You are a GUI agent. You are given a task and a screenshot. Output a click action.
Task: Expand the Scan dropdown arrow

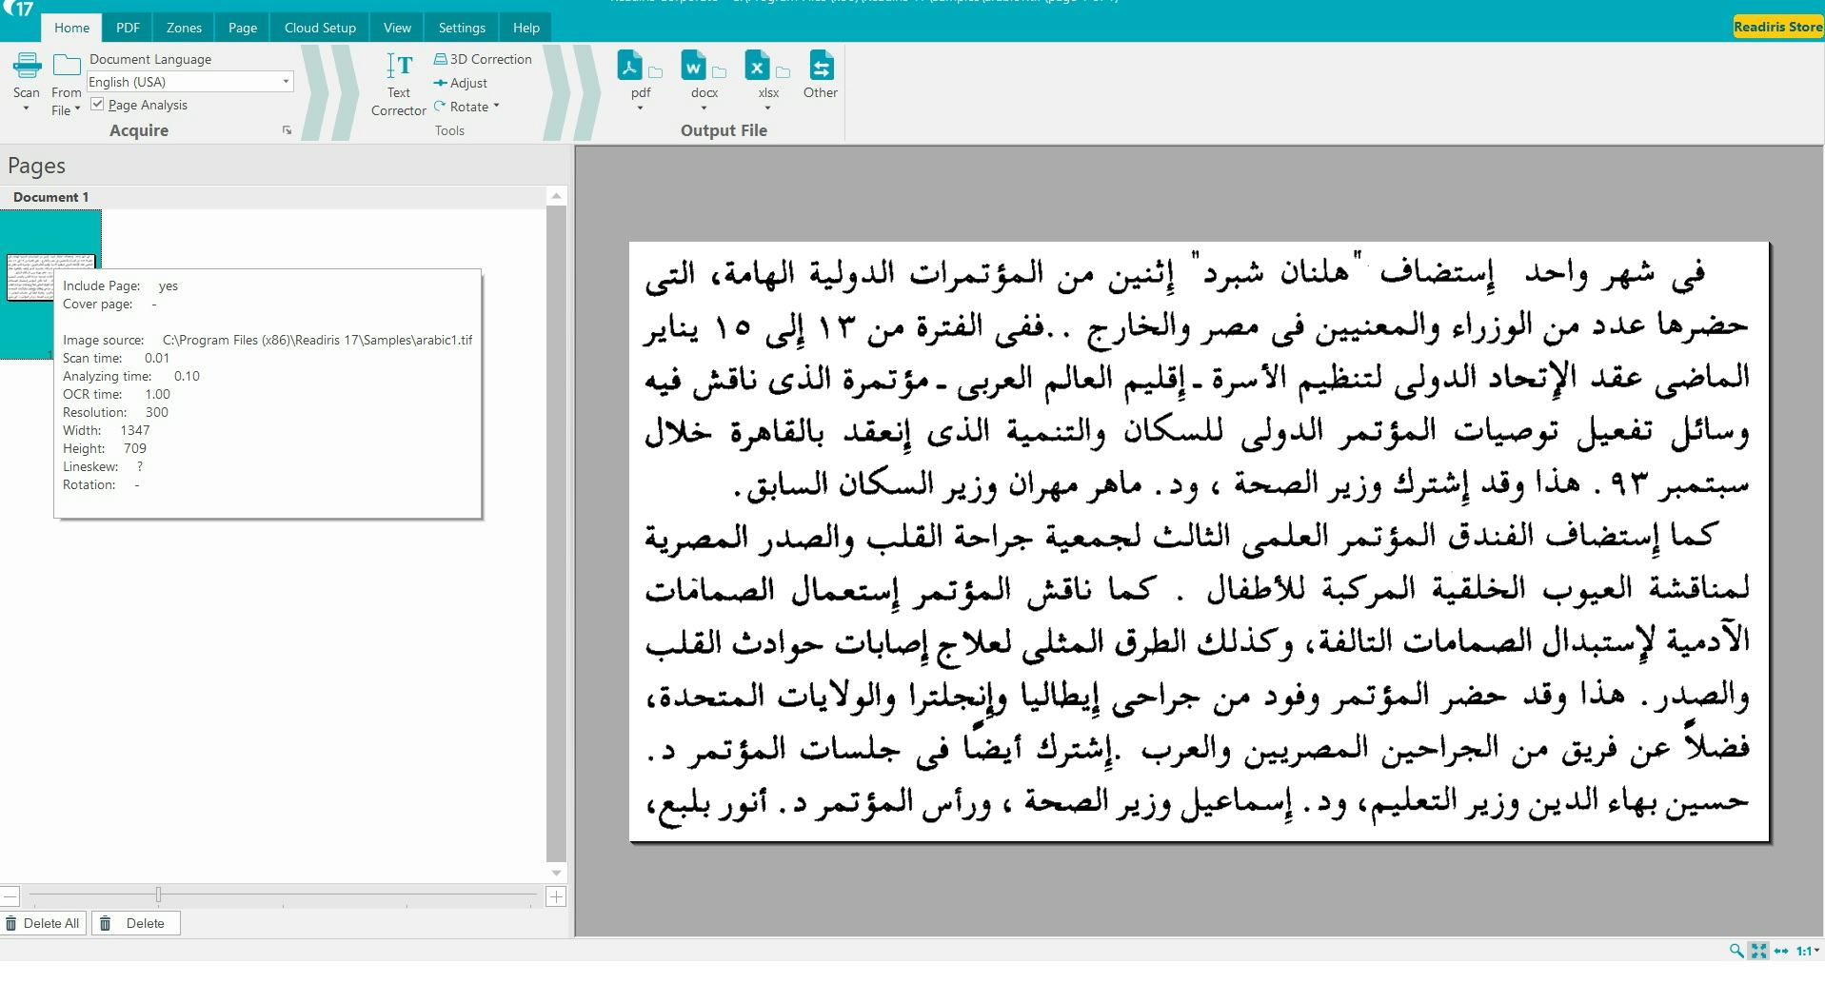pyautogui.click(x=27, y=108)
